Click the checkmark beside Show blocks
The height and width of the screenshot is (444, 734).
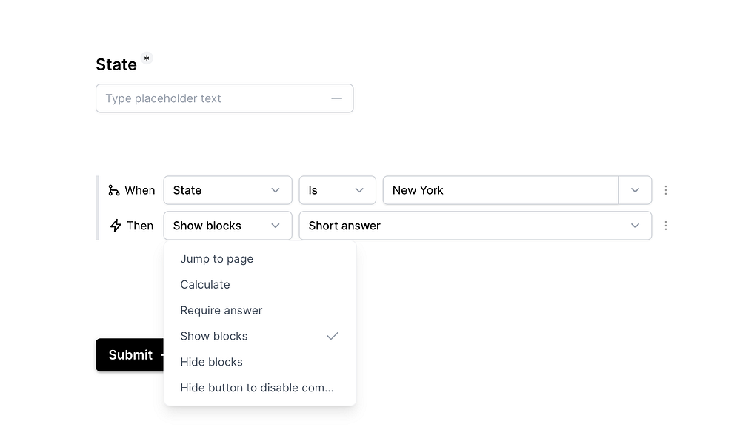tap(333, 336)
